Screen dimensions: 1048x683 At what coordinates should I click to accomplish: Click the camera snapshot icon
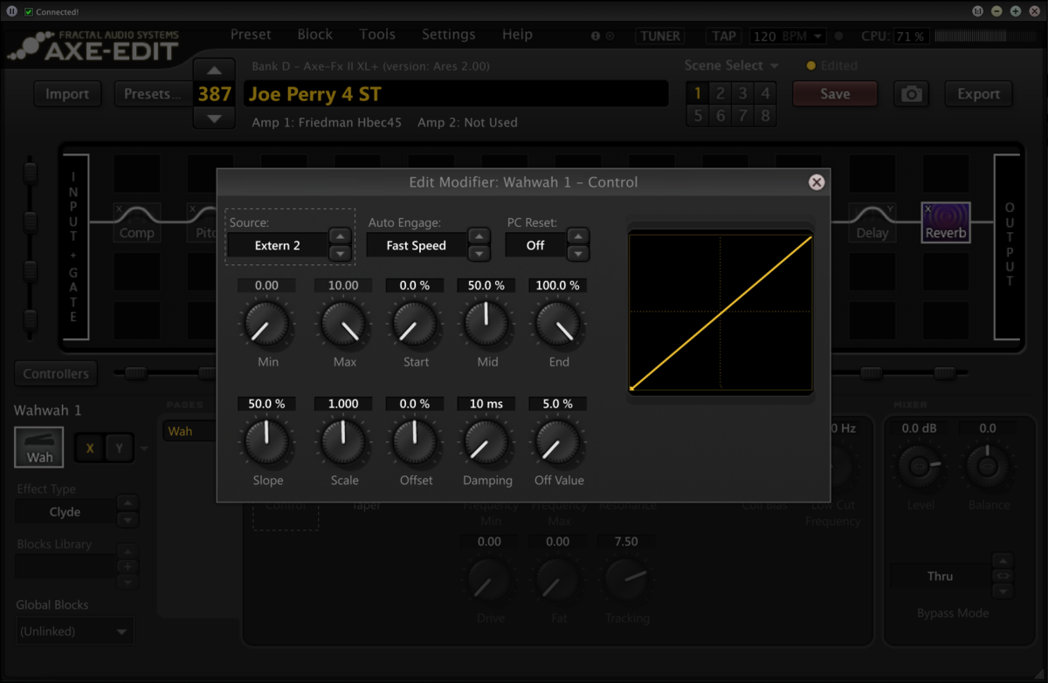click(912, 94)
